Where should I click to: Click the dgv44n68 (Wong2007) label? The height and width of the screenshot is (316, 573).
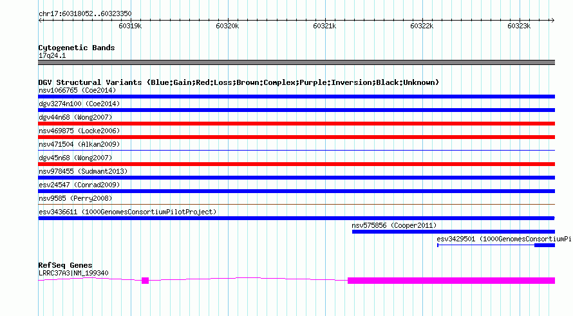pyautogui.click(x=75, y=117)
